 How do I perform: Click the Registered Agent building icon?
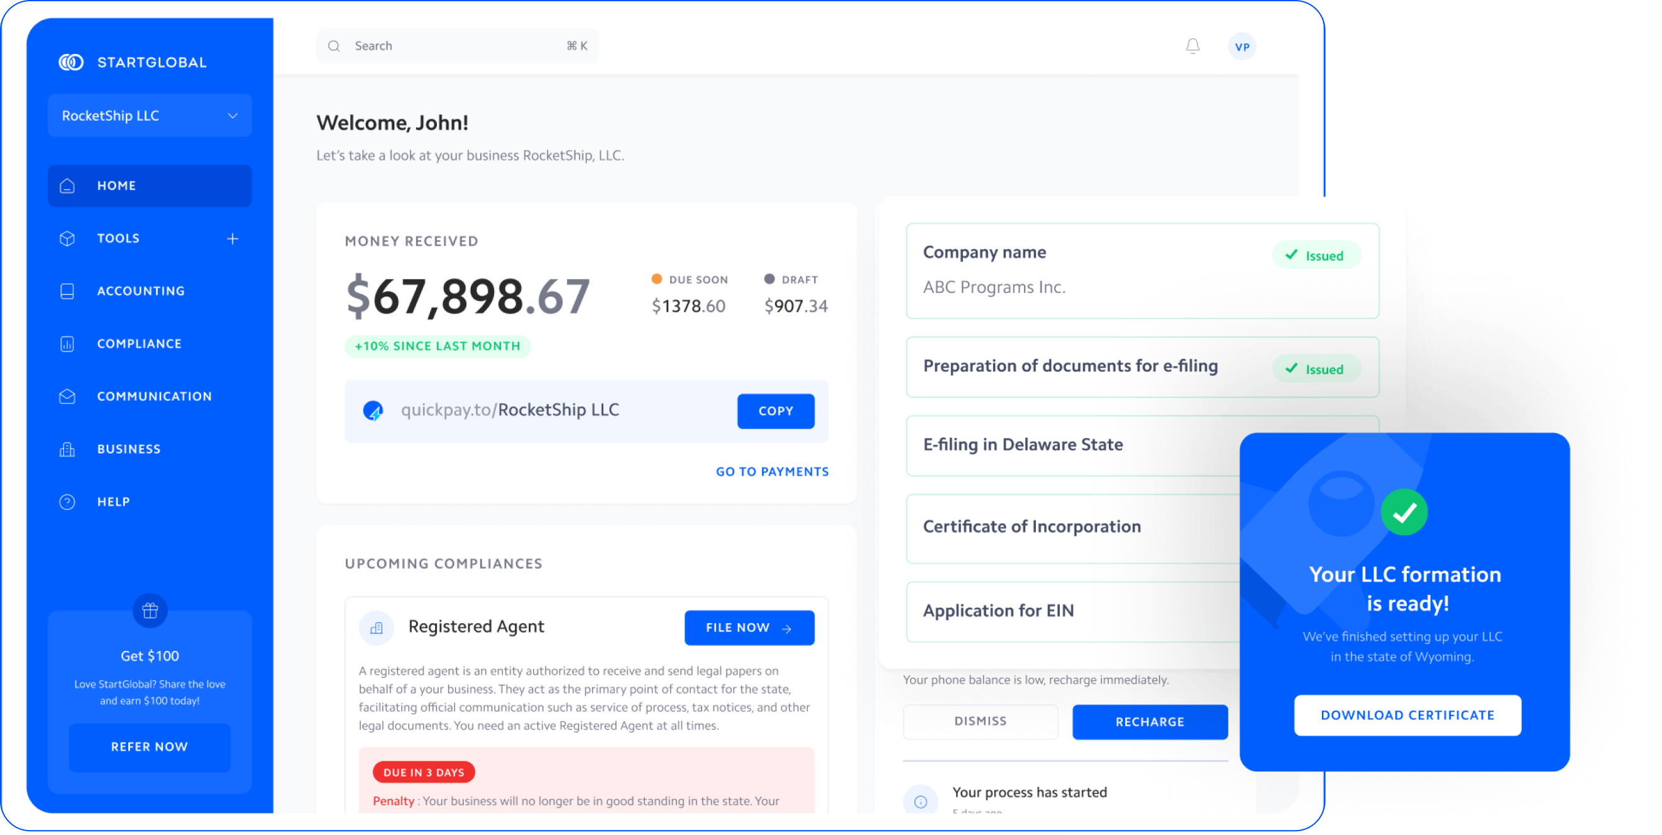[376, 628]
